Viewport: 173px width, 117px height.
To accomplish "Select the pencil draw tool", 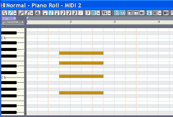I will pos(10,13).
